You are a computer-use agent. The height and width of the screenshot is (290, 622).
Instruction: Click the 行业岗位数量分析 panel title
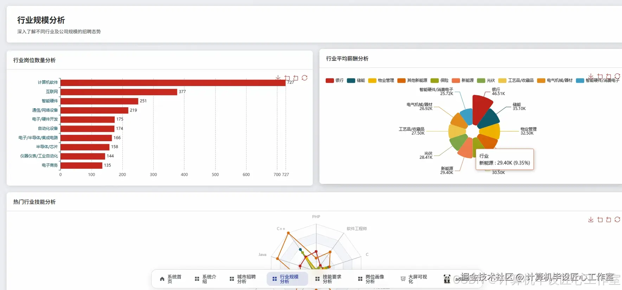point(34,60)
